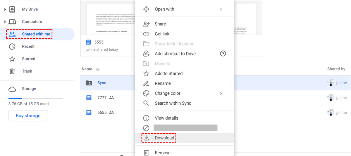Click the Buy storage button
This screenshot has height=156, width=351.
pyautogui.click(x=28, y=116)
